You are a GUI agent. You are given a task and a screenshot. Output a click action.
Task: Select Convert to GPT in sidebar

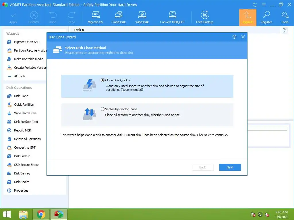coord(25,148)
